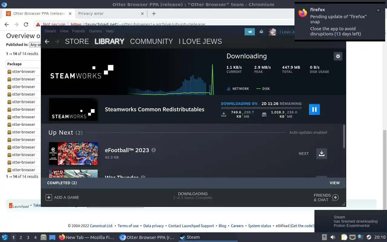This screenshot has height=242, width=387.
Task: Click the disk-written drive icon under progress
Action: tap(264, 114)
